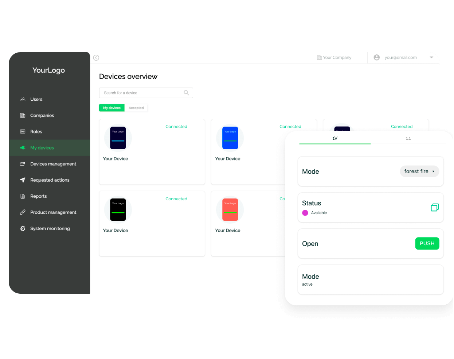Switch to the 1.1 tab
The image size is (454, 359).
pos(408,138)
